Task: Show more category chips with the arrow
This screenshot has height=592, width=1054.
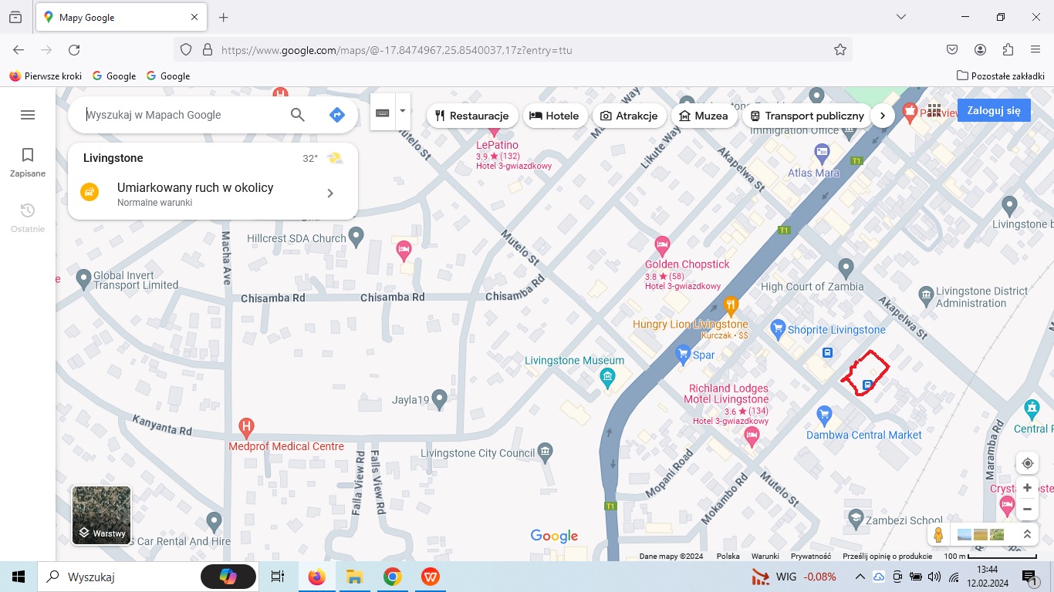Action: [883, 116]
